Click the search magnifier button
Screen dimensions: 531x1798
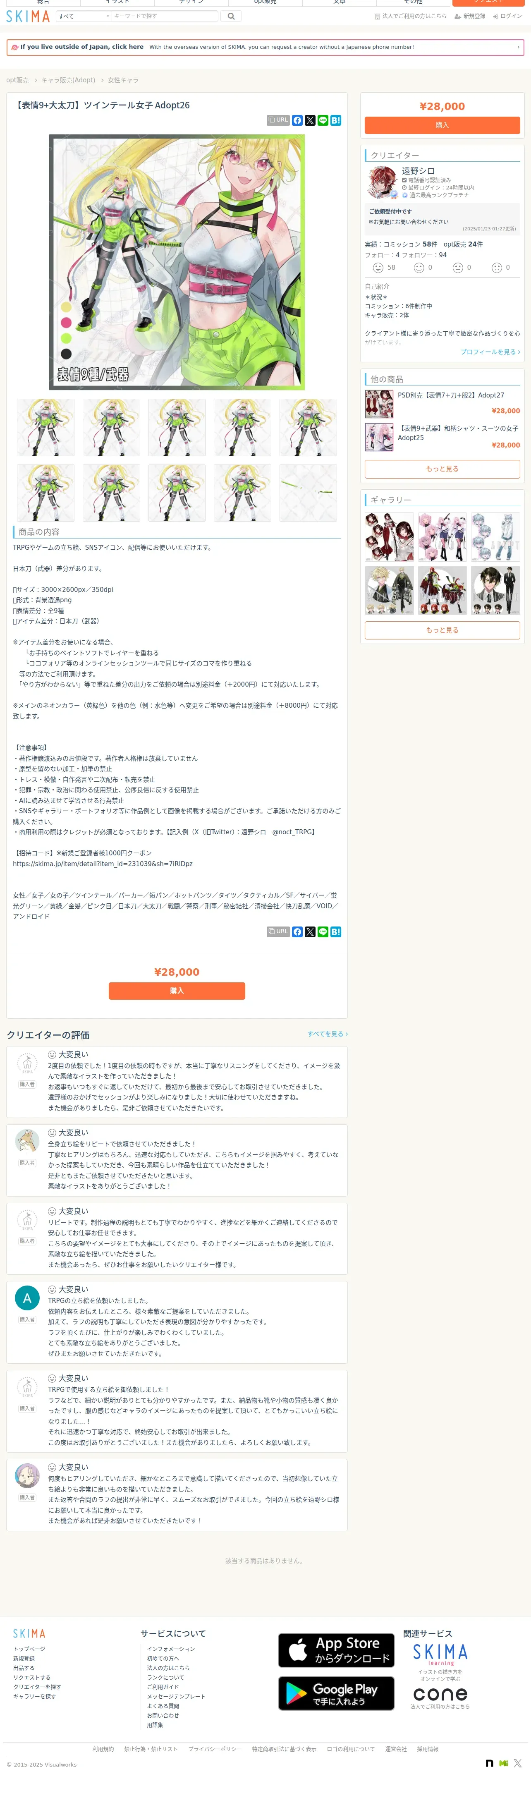tap(231, 16)
